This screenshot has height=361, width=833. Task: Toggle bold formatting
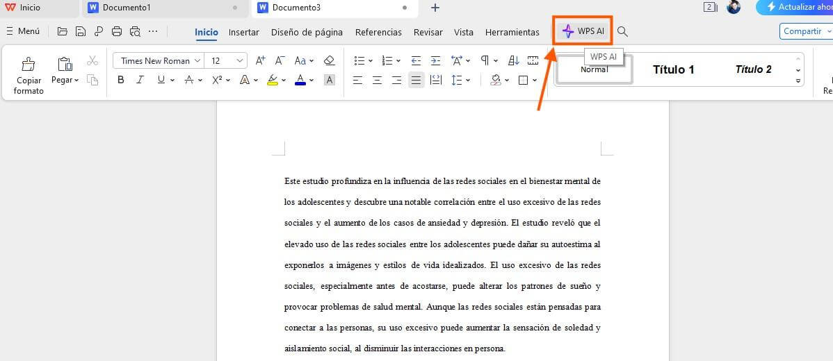tap(121, 80)
